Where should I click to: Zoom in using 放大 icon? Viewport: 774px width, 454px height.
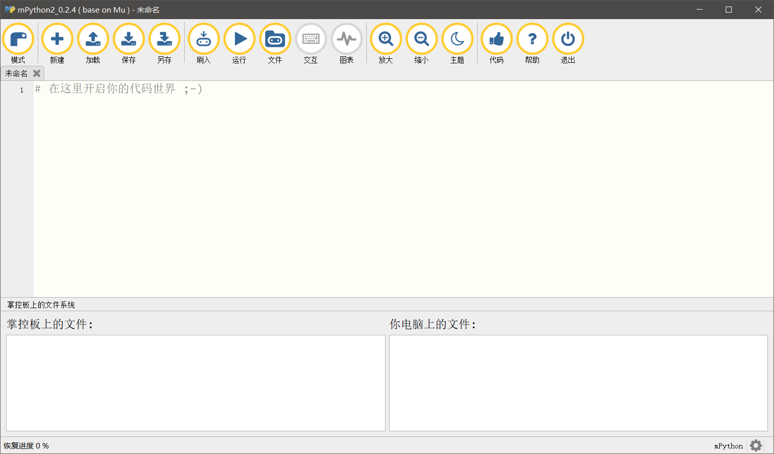[386, 39]
